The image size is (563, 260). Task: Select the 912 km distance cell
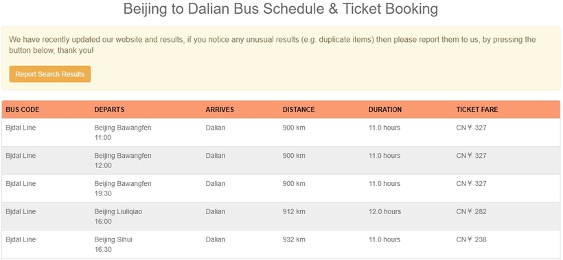click(x=294, y=211)
